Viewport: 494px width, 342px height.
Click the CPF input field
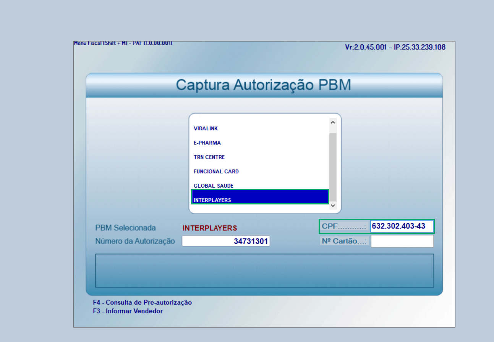[402, 226]
